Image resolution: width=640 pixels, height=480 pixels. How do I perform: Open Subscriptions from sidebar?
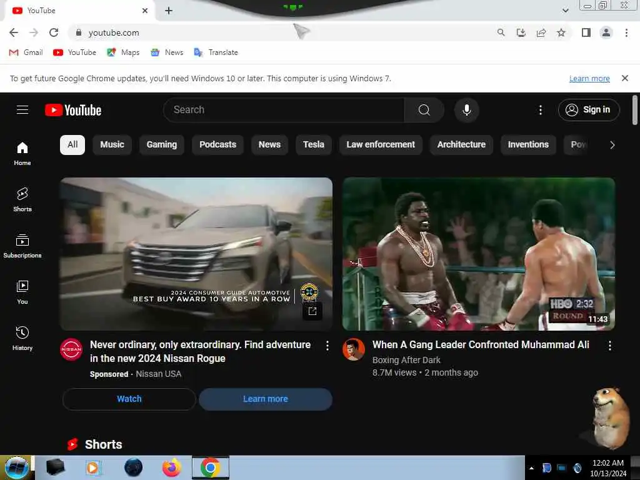(22, 246)
